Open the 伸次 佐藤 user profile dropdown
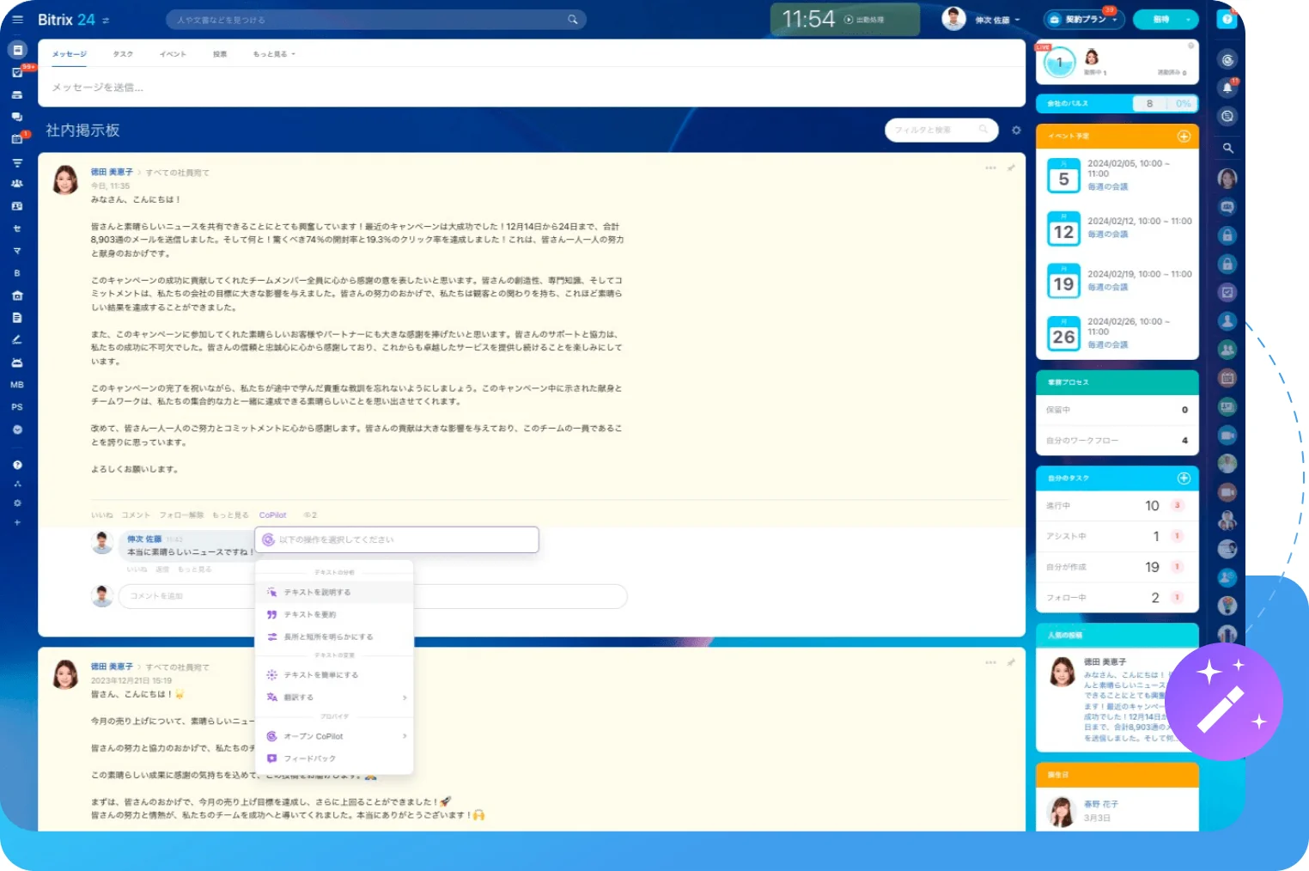Viewport: 1309px width, 871px height. pyautogui.click(x=996, y=20)
